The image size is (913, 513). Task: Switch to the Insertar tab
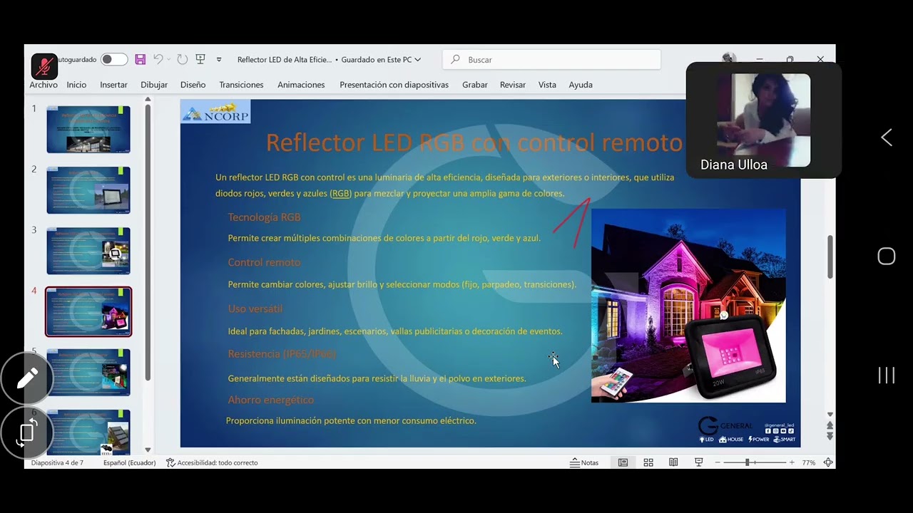(x=113, y=85)
